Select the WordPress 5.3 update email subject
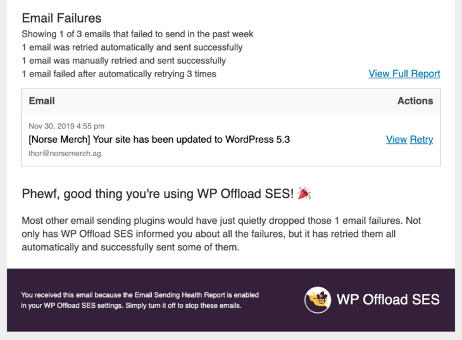Viewport: 462px width, 340px height. 159,140
